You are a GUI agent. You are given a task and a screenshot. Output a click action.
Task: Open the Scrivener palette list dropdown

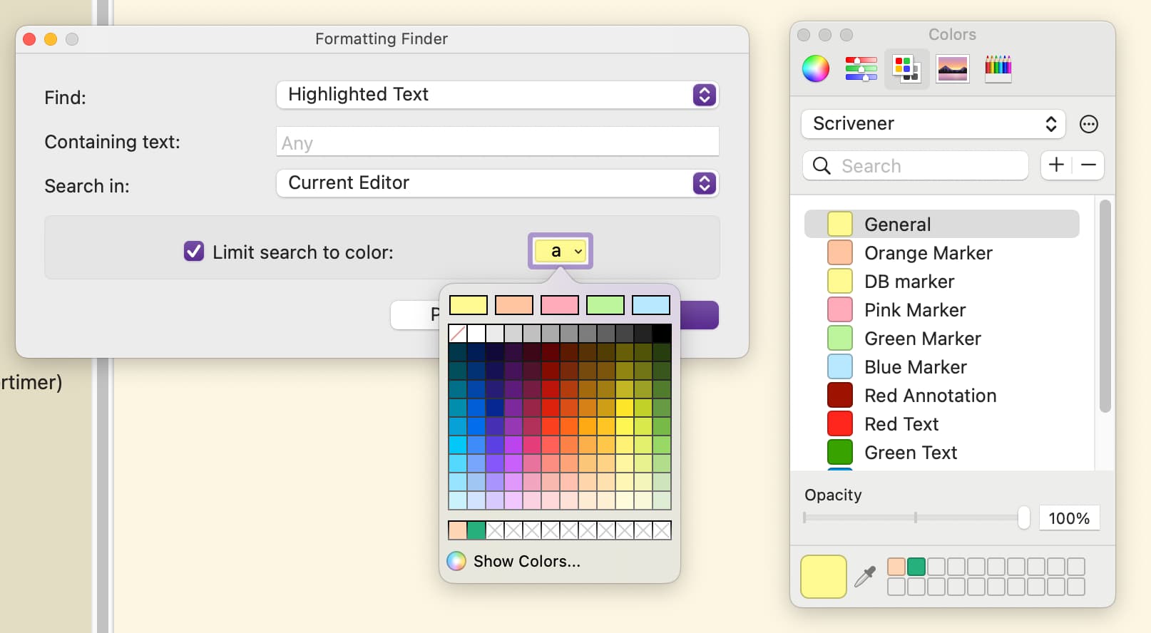(933, 124)
